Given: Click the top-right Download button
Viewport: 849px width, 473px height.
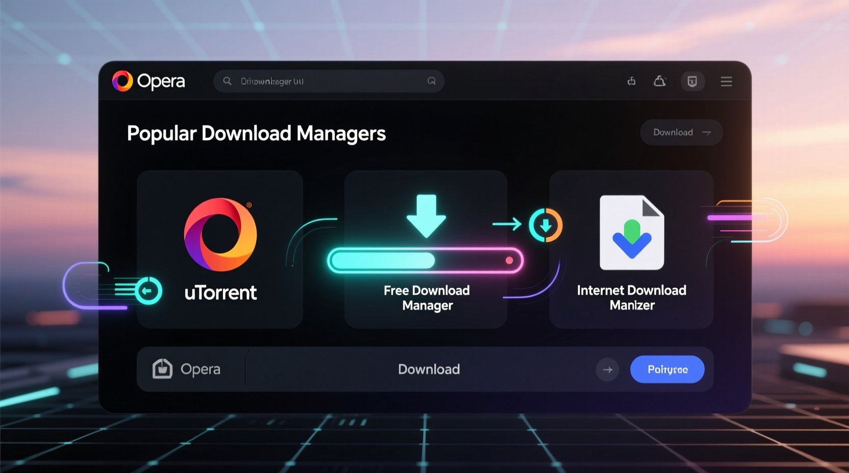Looking at the screenshot, I should [x=682, y=133].
